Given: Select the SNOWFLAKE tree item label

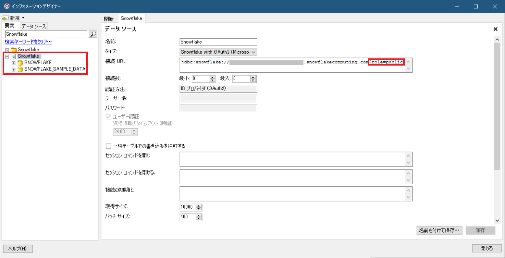Looking at the screenshot, I should tap(38, 63).
